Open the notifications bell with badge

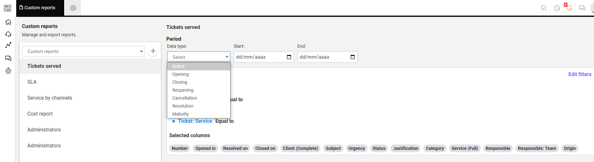(569, 7)
